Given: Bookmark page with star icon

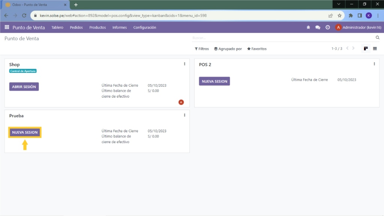Looking at the screenshot, I should tap(339, 16).
